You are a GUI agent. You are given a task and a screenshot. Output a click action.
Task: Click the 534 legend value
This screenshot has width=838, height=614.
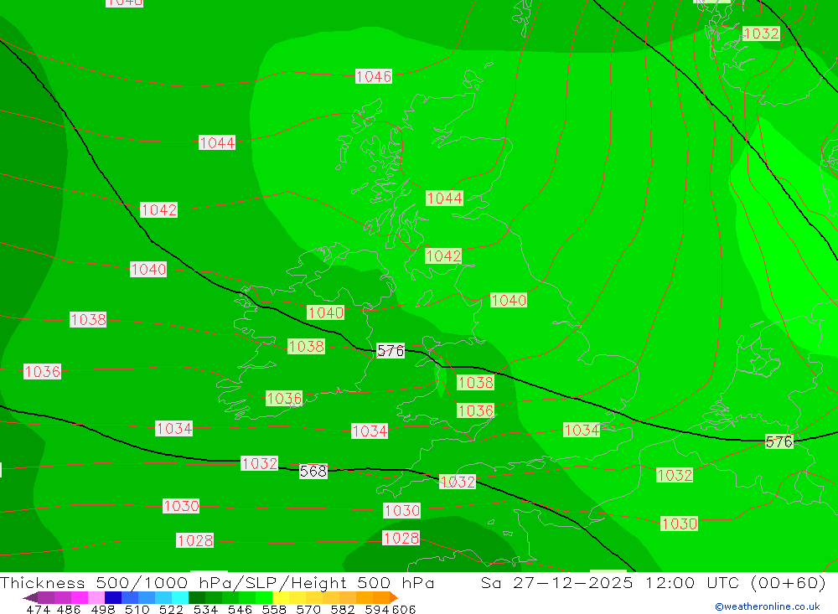205,609
